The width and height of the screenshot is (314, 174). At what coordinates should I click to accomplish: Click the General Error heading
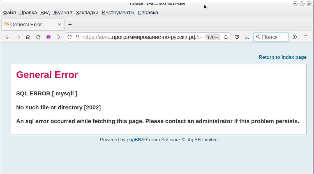[x=47, y=75]
